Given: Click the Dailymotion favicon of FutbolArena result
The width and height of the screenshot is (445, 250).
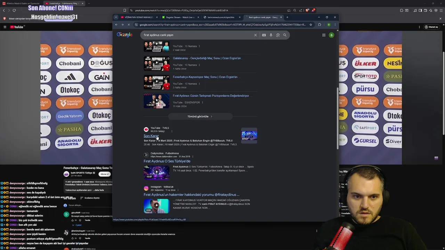Looking at the screenshot, I should click(x=146, y=155).
